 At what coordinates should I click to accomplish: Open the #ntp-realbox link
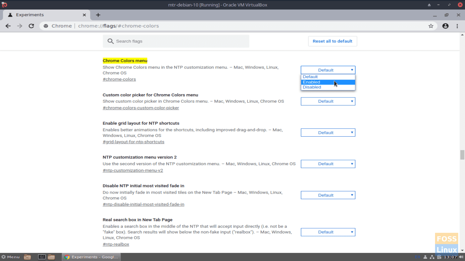pos(116,244)
